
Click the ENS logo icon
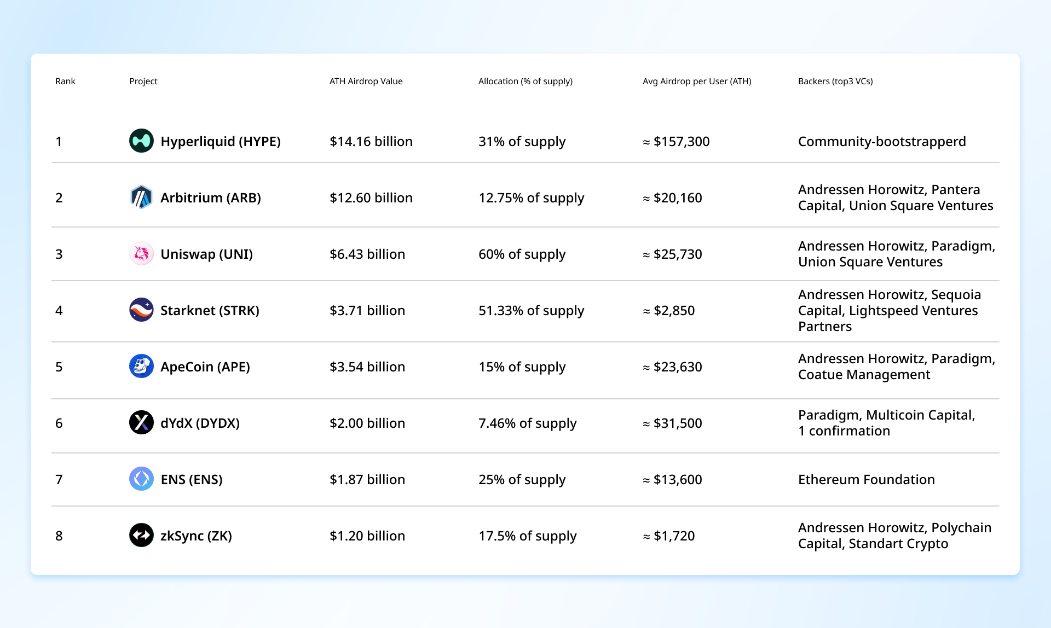[x=141, y=479]
